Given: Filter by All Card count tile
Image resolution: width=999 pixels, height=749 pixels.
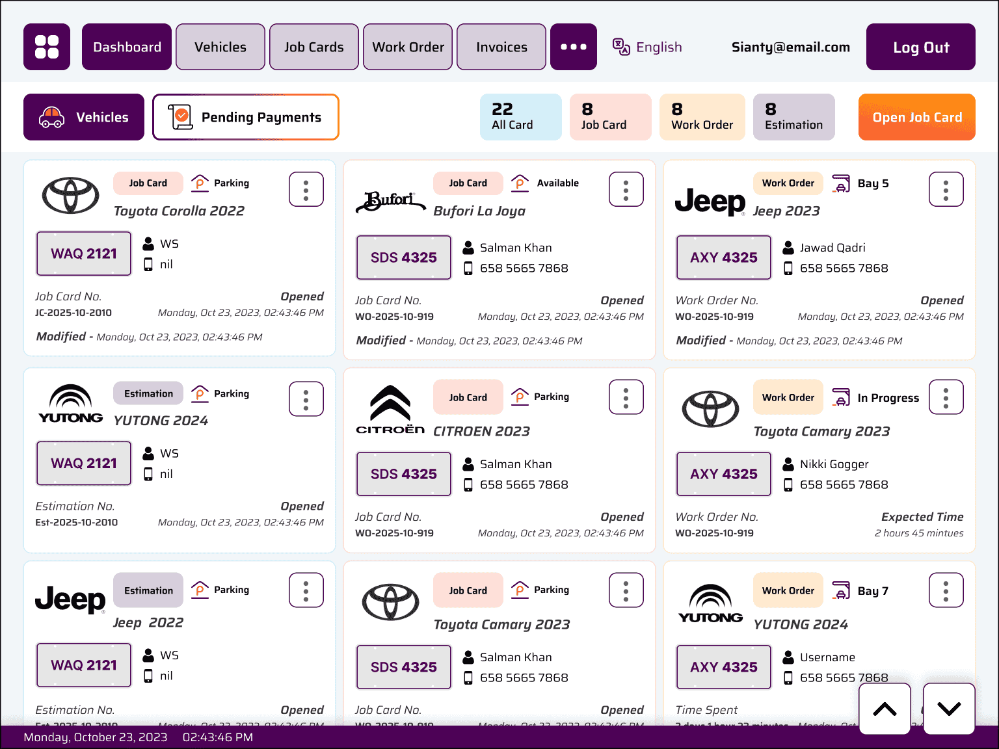Looking at the screenshot, I should [520, 117].
